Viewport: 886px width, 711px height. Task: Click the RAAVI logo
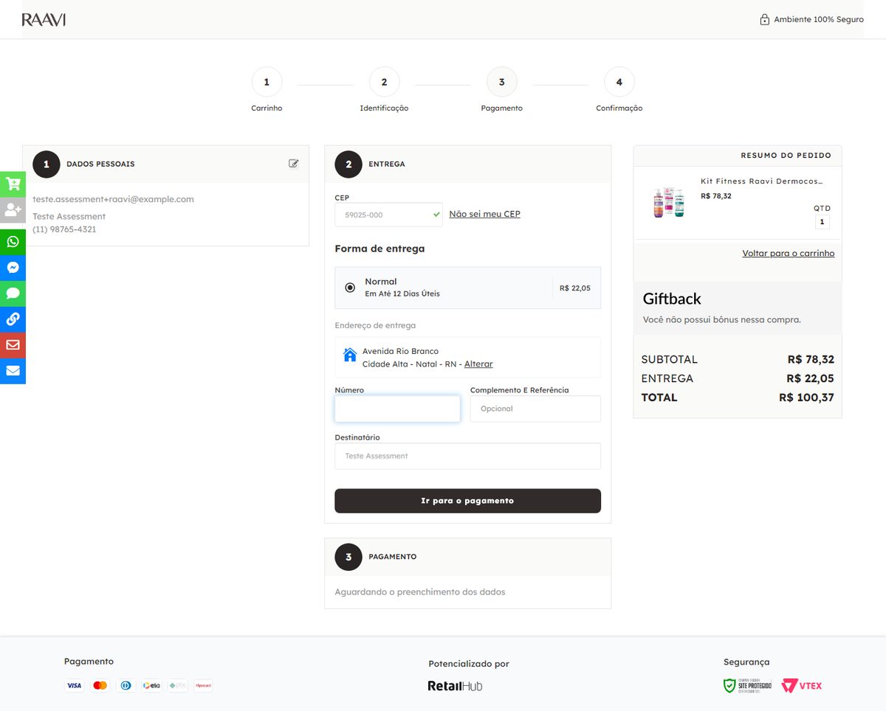(44, 20)
